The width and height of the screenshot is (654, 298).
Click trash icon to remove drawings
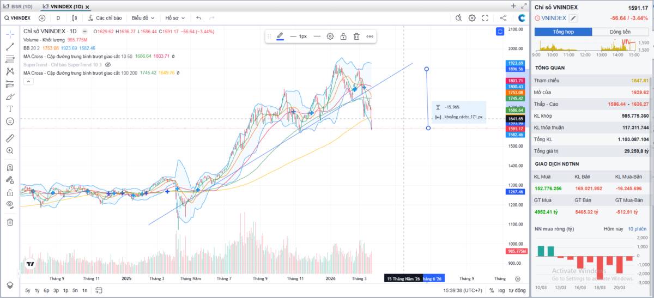[10, 222]
